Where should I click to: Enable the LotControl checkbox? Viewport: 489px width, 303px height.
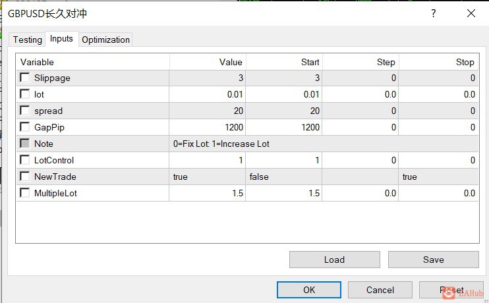tap(24, 160)
